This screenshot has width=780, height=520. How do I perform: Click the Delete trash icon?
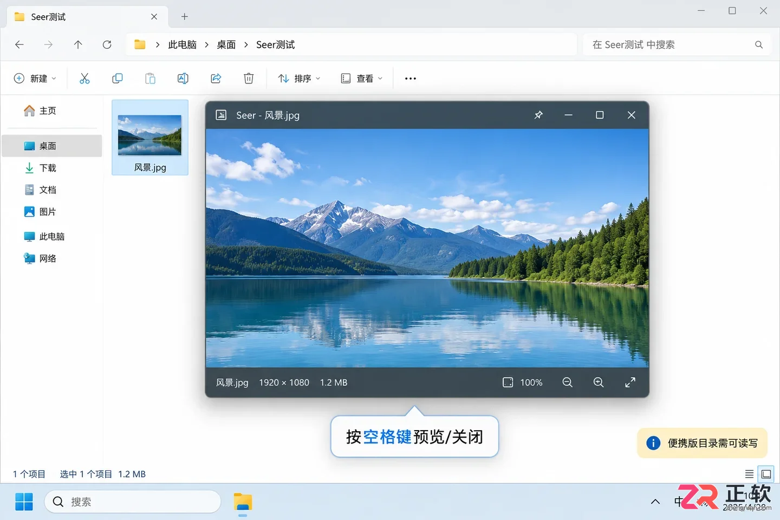[x=249, y=79]
